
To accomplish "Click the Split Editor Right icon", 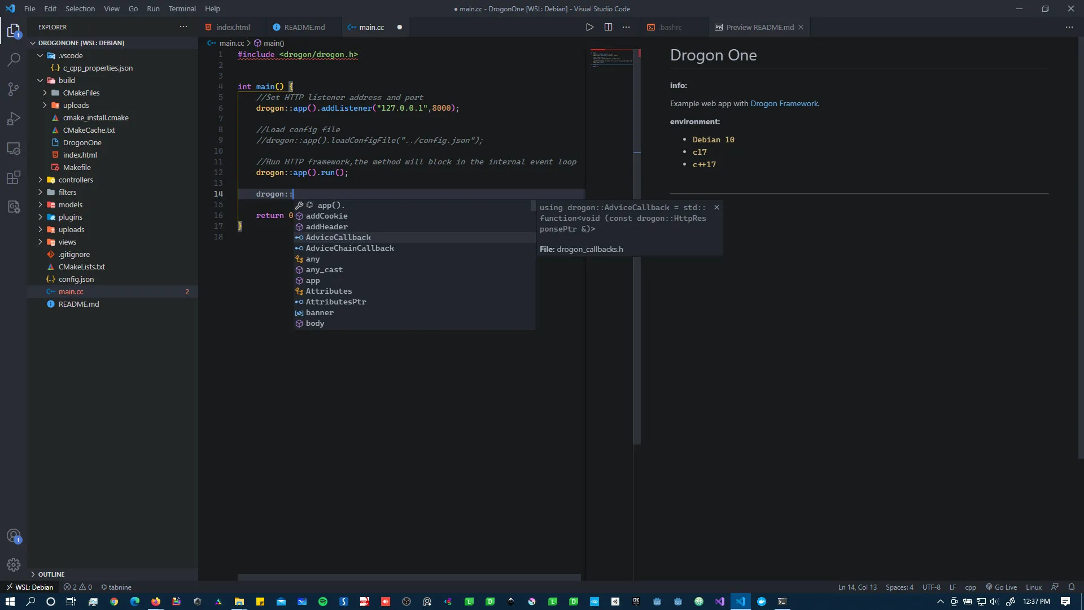I will point(608,27).
